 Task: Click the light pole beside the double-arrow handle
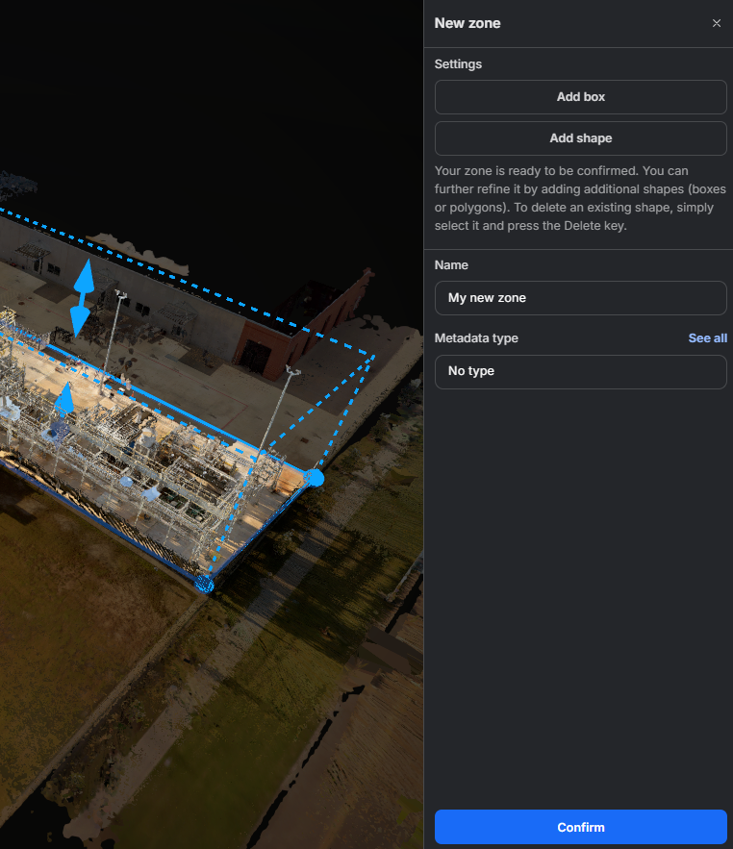[113, 336]
